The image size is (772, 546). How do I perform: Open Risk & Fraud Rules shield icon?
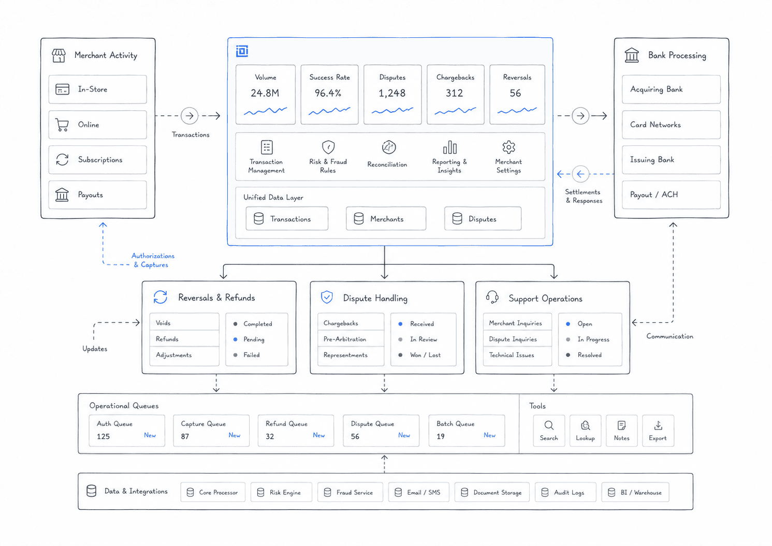328,147
